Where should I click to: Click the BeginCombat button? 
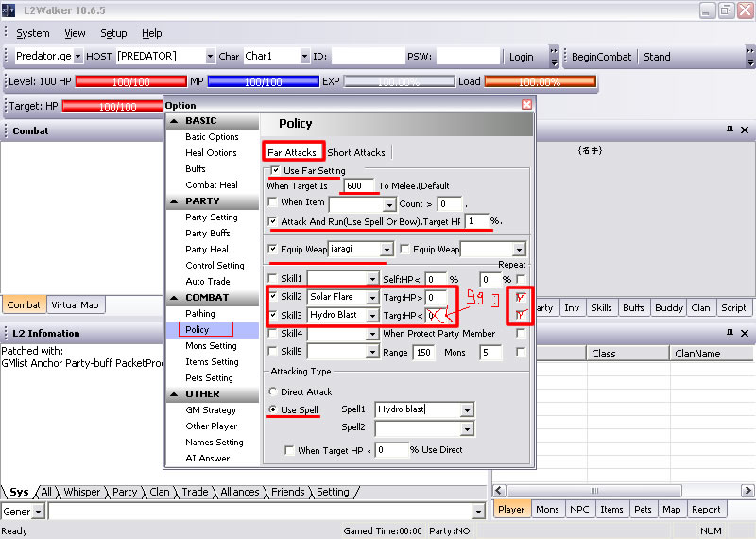pos(601,57)
